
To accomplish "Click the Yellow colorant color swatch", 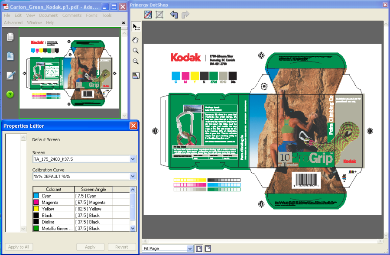I will [x=36, y=209].
